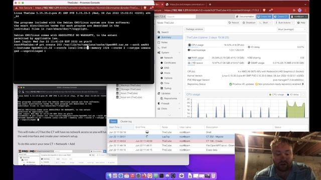Expand the Firewall section arrow
Screen dimensions: 321x180
(x=180, y=103)
